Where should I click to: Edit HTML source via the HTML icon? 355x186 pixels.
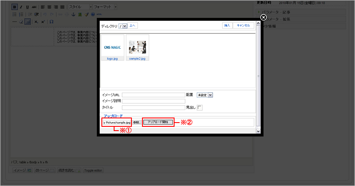99,14
